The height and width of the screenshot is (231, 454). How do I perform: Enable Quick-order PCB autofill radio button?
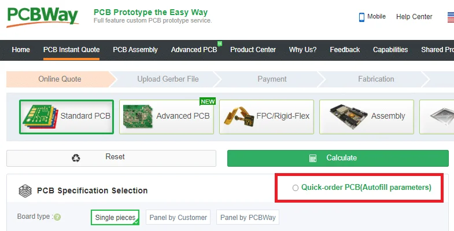point(296,188)
